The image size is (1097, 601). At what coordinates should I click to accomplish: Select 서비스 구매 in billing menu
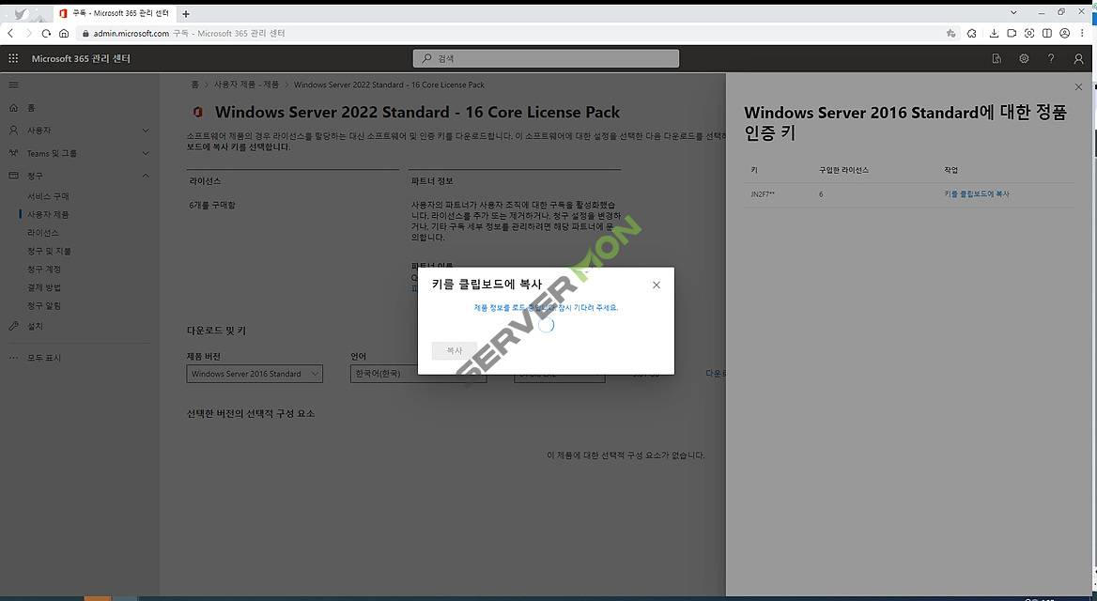tap(48, 196)
